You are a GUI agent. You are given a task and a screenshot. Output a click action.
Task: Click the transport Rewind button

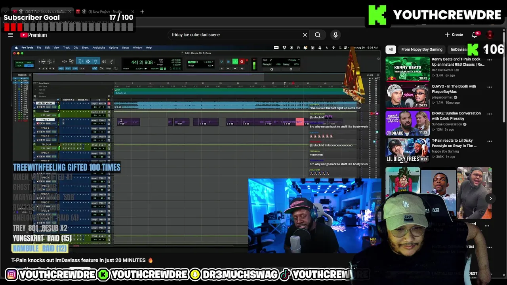pyautogui.click(x=228, y=68)
